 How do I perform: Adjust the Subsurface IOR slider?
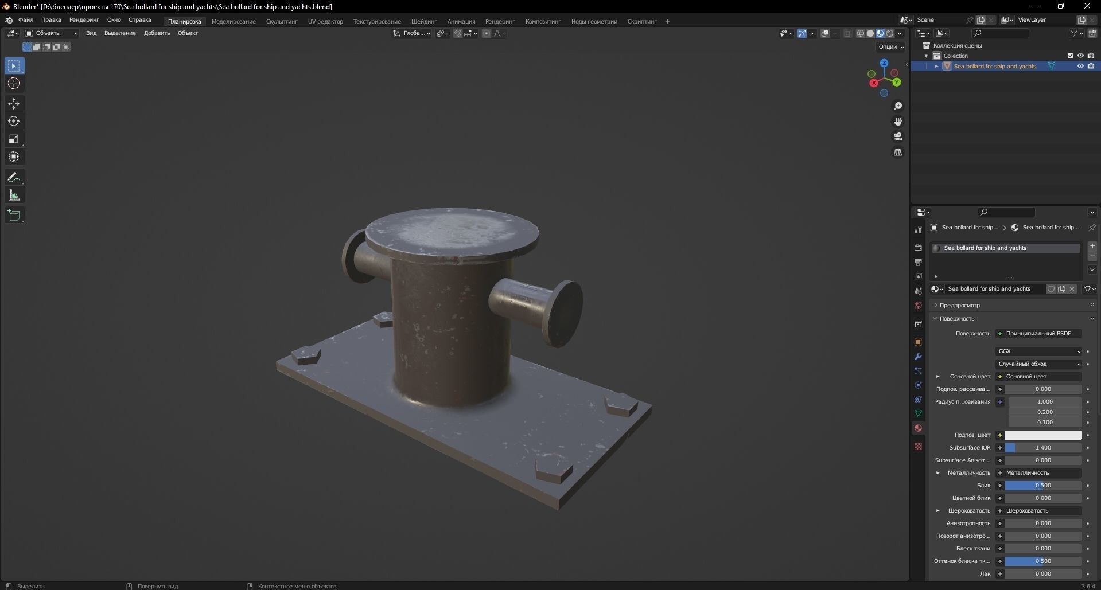1043,448
